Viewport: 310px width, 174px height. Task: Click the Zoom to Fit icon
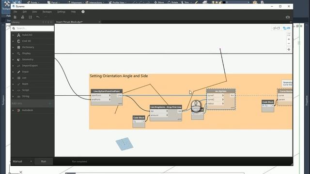click(289, 35)
